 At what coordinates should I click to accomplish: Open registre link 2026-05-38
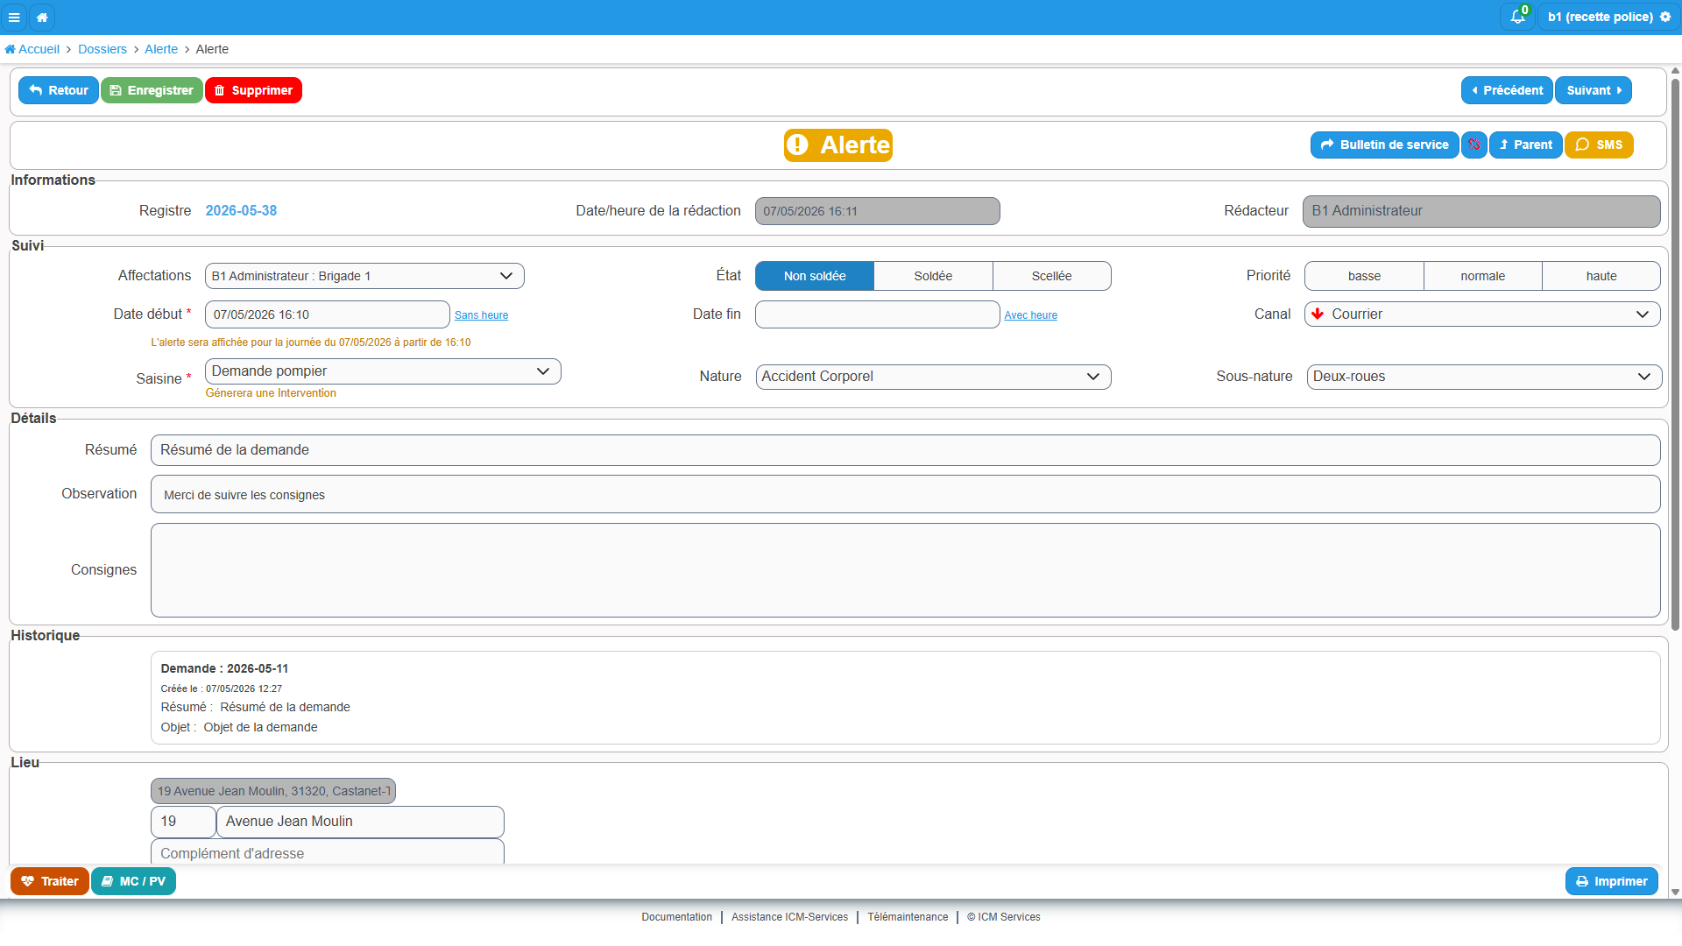click(241, 210)
